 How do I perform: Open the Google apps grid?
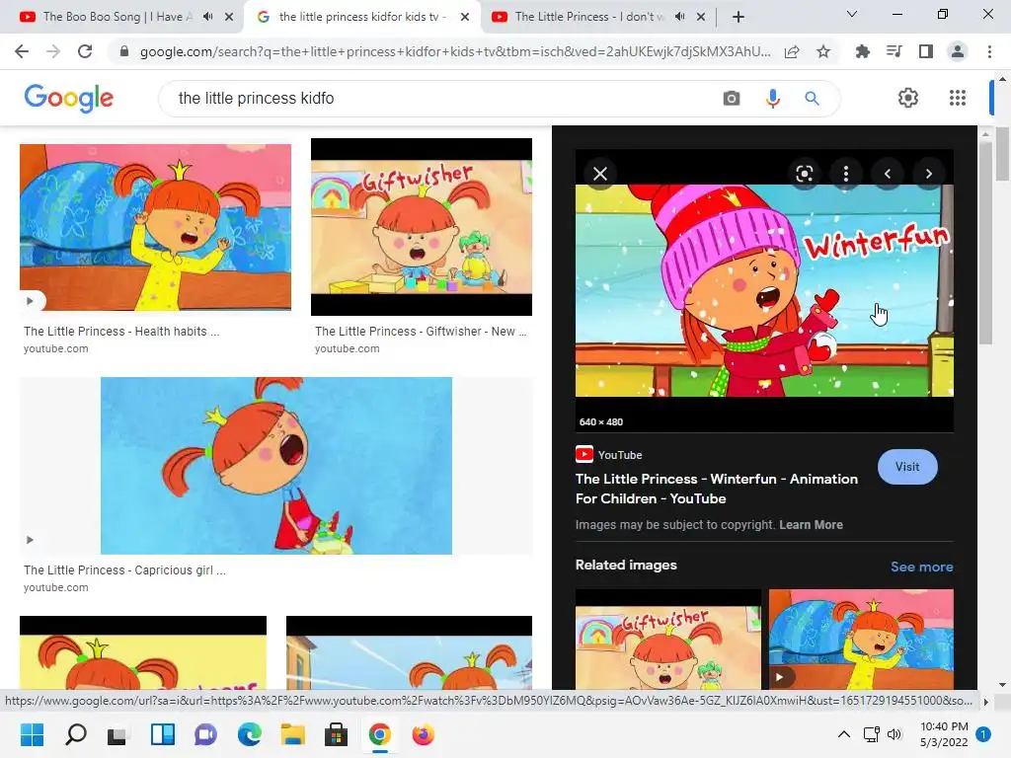(958, 98)
